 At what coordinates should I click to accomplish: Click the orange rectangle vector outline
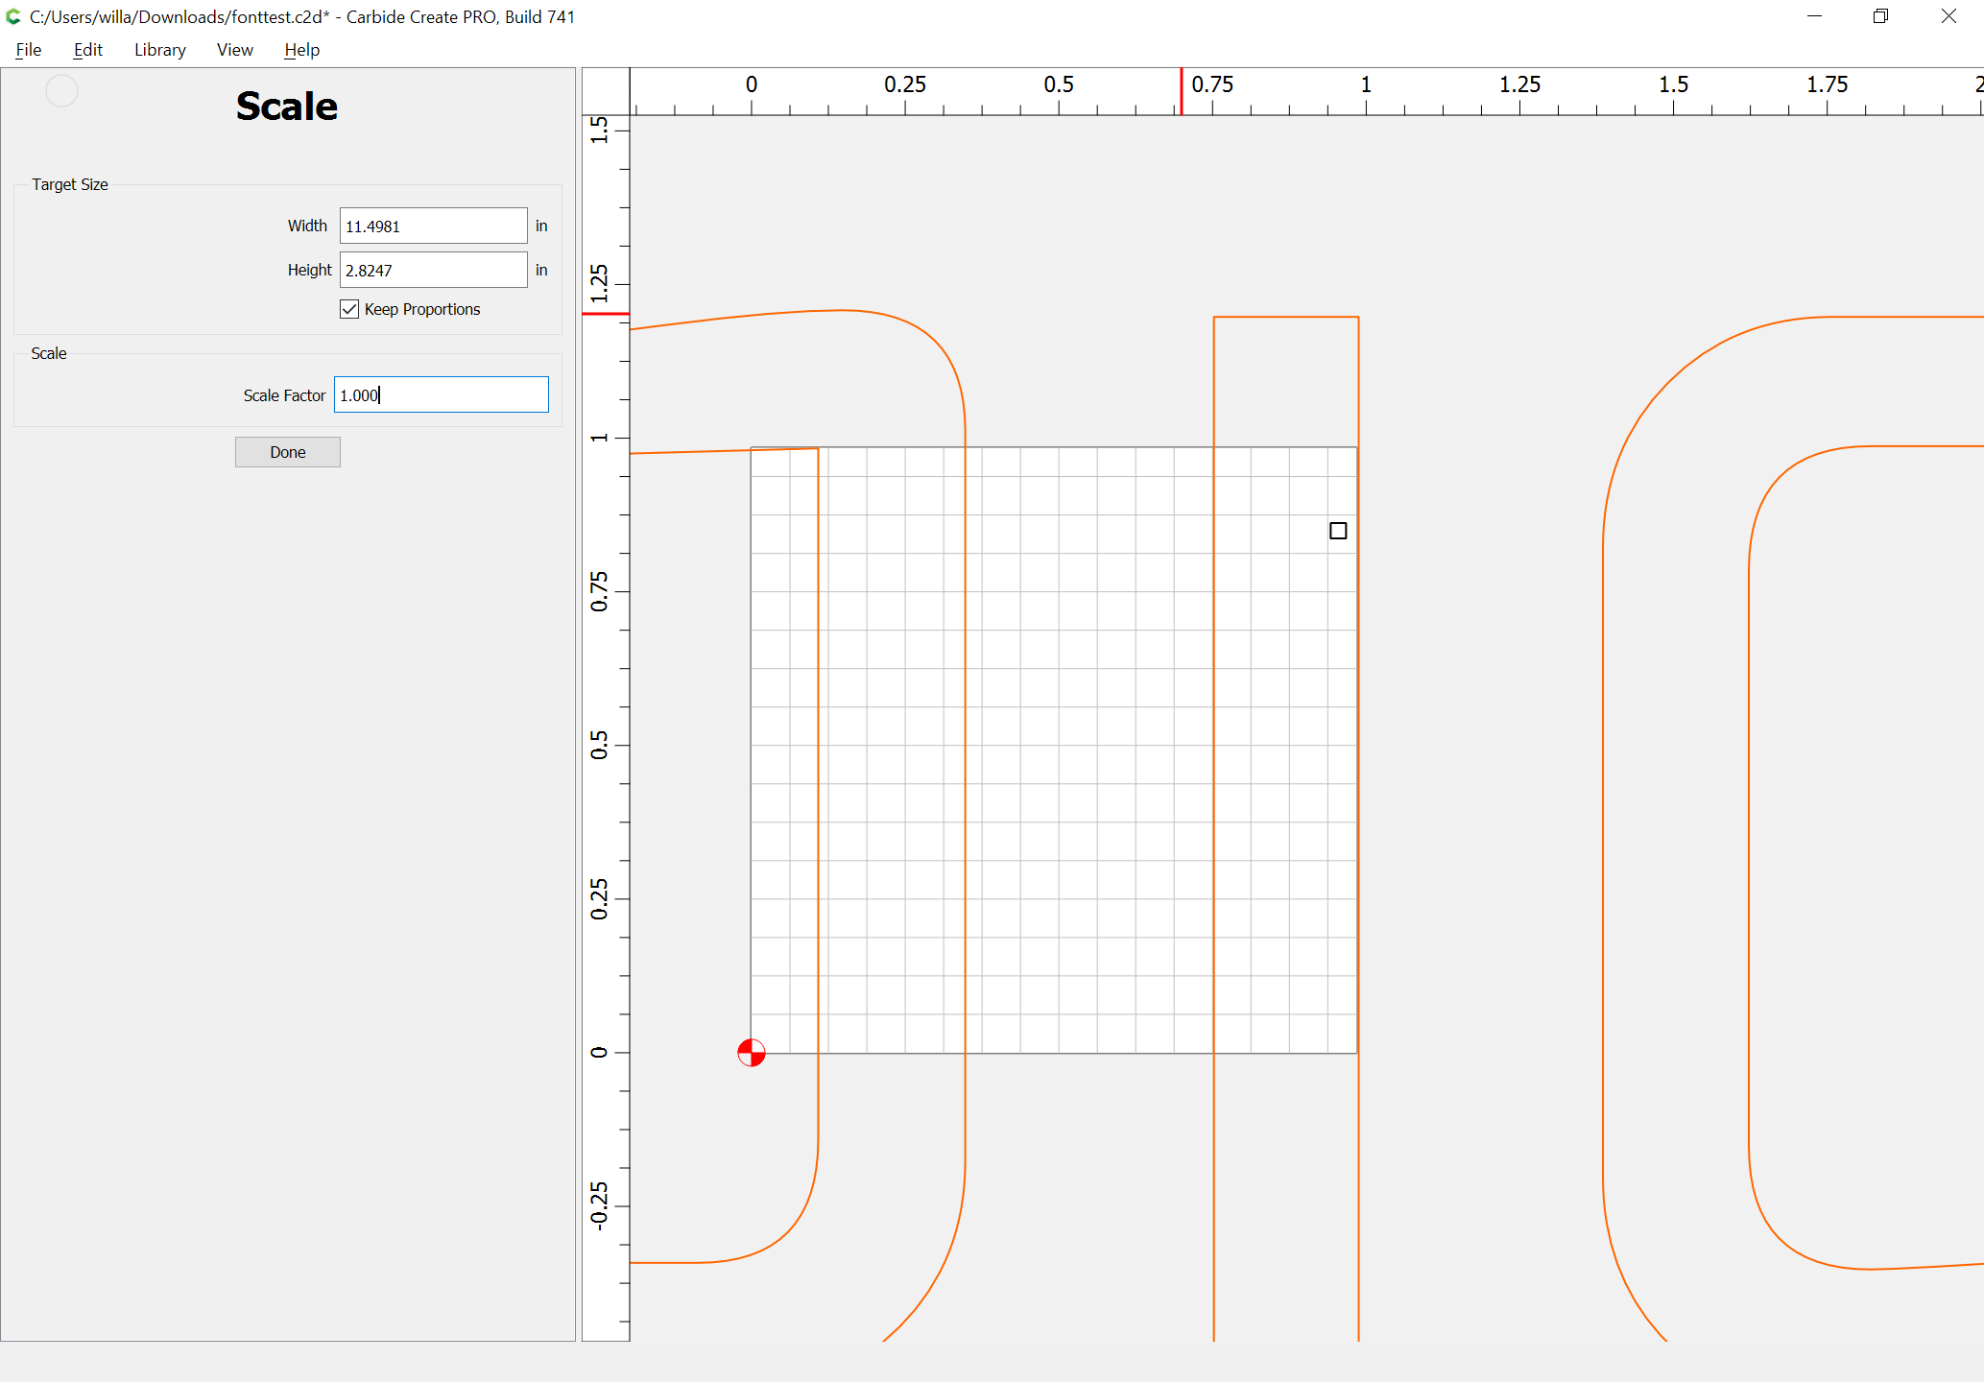pyautogui.click(x=1214, y=768)
